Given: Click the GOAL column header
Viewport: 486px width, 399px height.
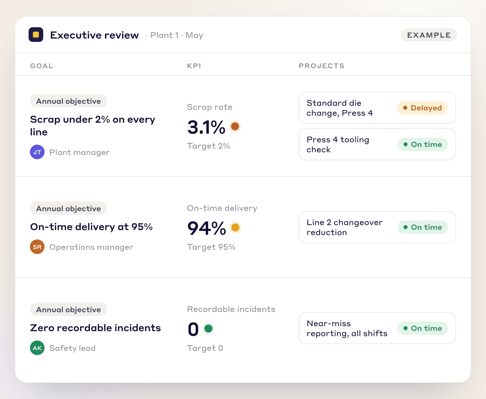Looking at the screenshot, I should point(42,66).
